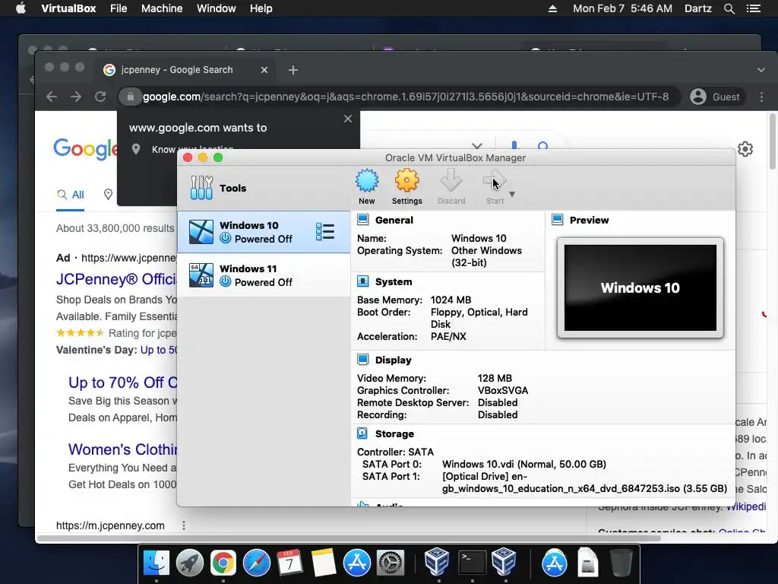Open the Notification Center list icon
The width and height of the screenshot is (778, 584).
[x=754, y=8]
